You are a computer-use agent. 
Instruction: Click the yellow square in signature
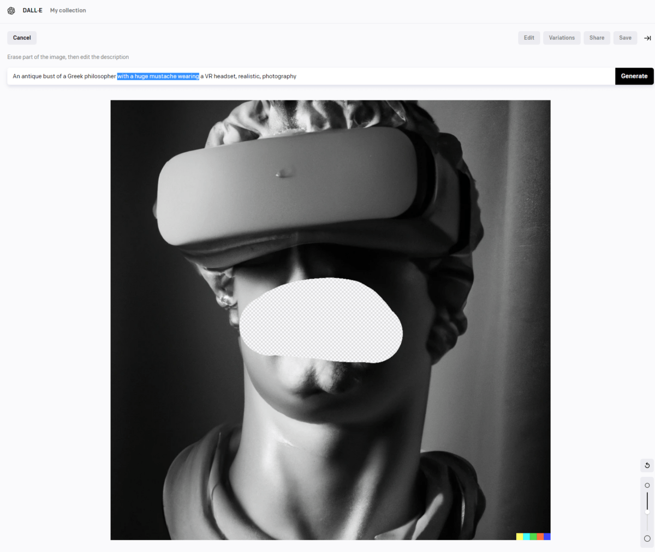pyautogui.click(x=520, y=537)
